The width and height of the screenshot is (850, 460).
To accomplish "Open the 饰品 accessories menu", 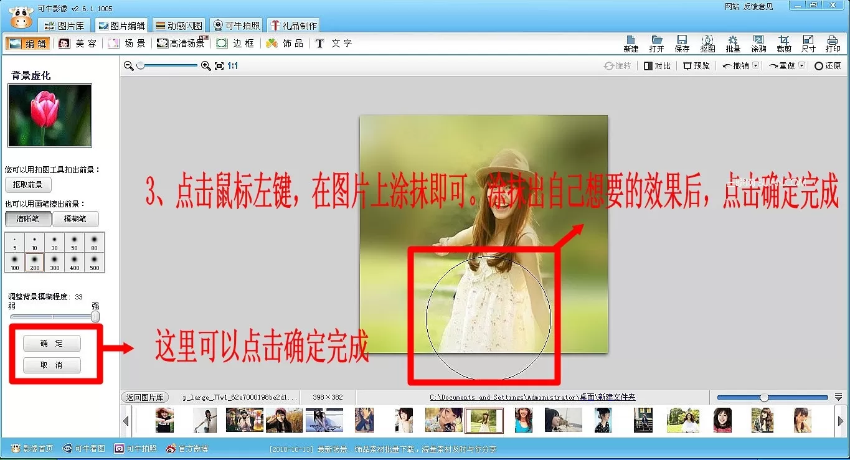I will [285, 44].
